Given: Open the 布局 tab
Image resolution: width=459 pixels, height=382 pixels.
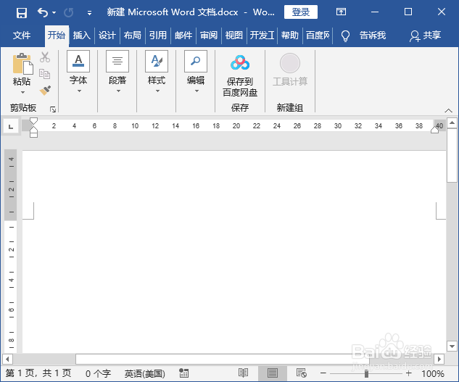Looking at the screenshot, I should 132,36.
